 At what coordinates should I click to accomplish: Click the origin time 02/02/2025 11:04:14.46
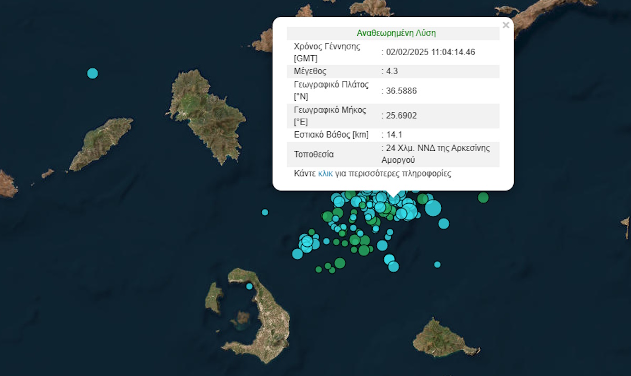pos(431,51)
